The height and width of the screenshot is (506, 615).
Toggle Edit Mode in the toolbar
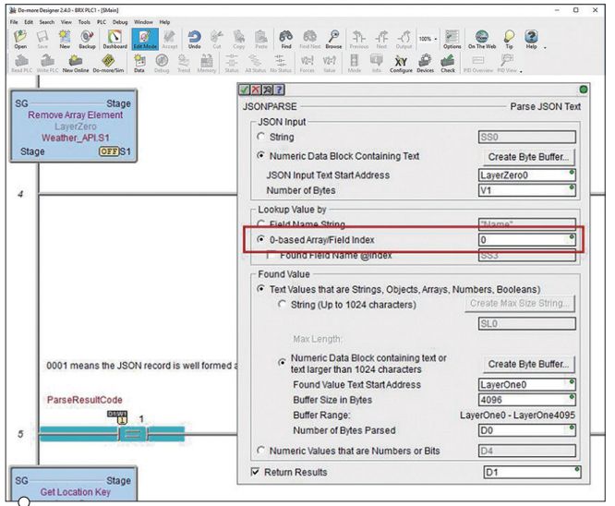click(145, 39)
